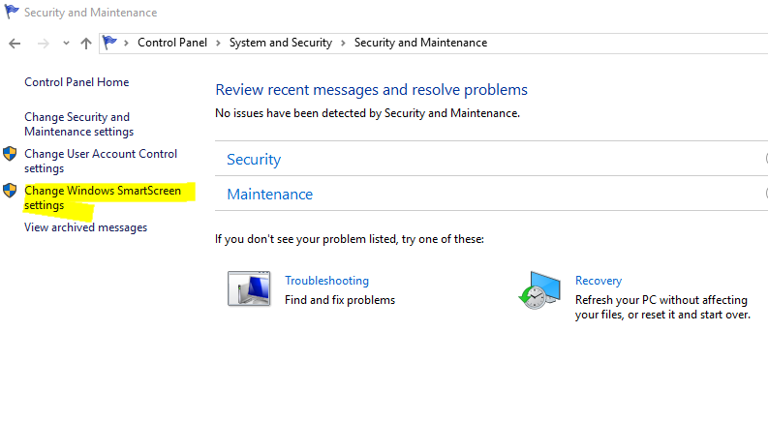Click the title bar flag icon
The image size is (768, 422).
coord(12,13)
